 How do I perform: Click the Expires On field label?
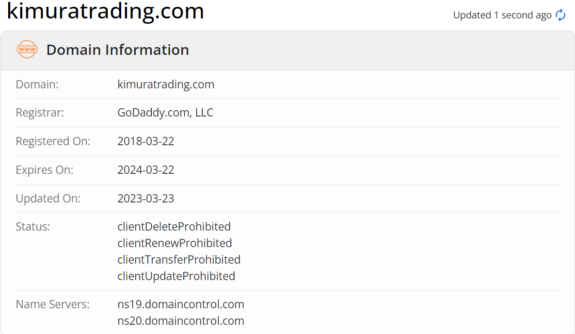45,169
